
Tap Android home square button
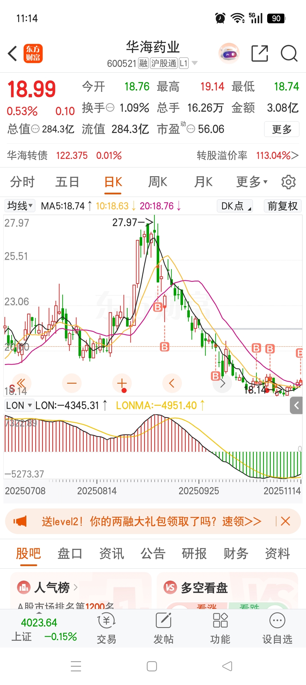point(152,666)
